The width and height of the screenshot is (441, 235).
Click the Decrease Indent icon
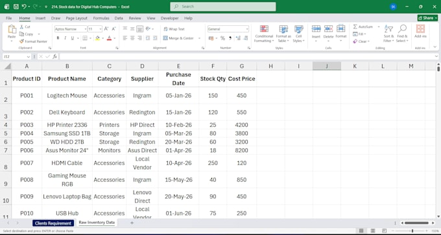point(148,38)
